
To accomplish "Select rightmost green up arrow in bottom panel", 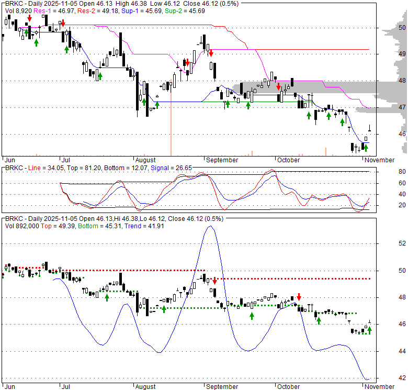I will 370,330.
